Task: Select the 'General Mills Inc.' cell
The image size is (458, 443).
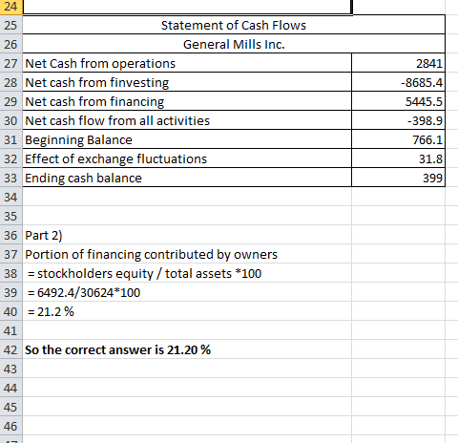Action: (x=234, y=44)
